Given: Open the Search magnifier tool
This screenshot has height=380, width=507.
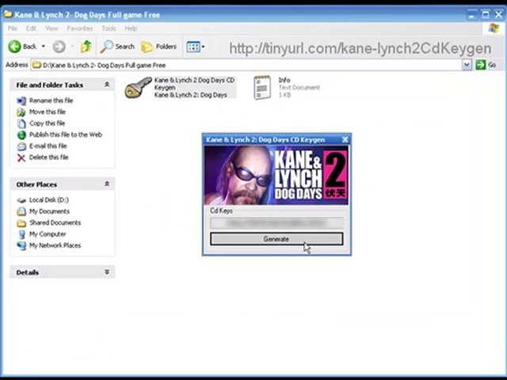Looking at the screenshot, I should (117, 47).
